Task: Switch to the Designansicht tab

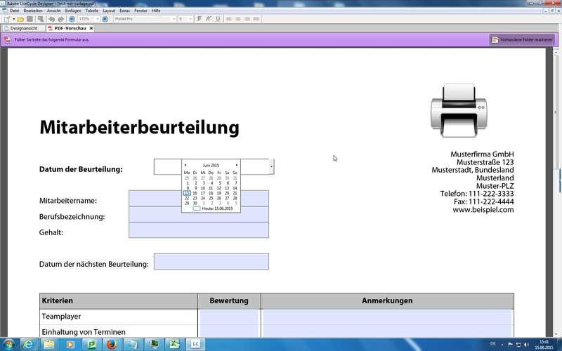Action: click(24, 28)
